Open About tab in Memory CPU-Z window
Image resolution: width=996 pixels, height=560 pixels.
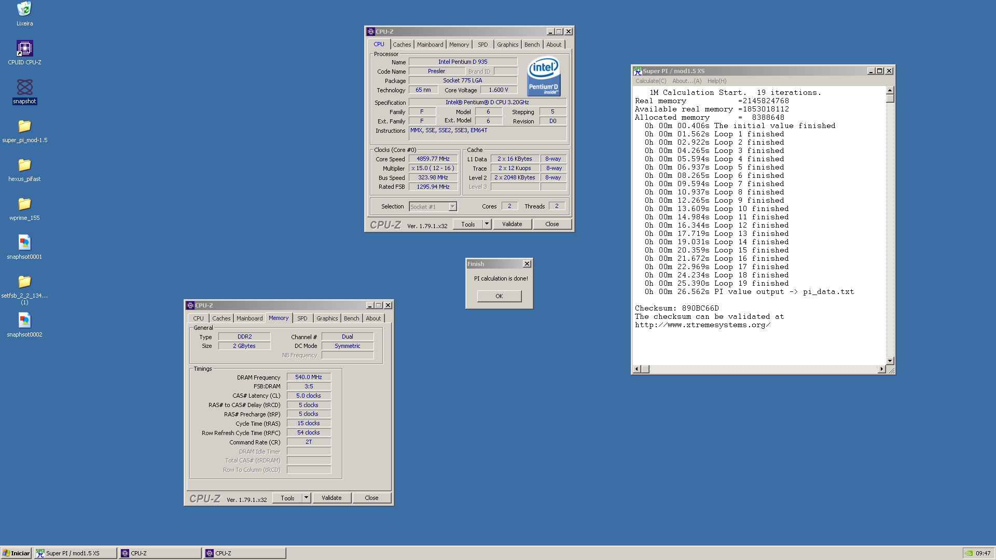click(x=373, y=318)
